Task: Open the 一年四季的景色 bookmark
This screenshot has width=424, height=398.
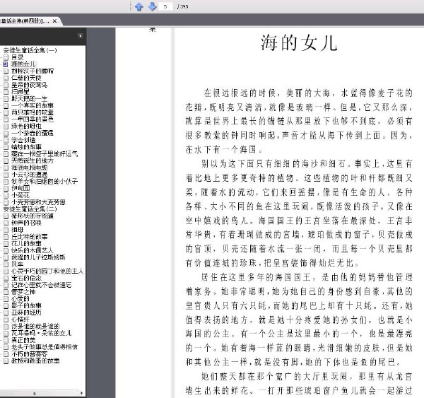Action: click(33, 119)
